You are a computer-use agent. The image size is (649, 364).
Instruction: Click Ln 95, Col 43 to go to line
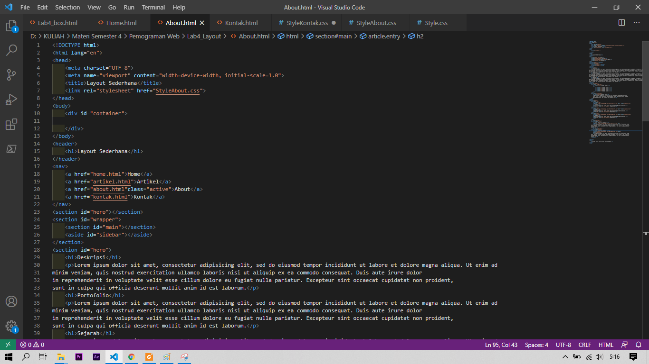click(501, 345)
